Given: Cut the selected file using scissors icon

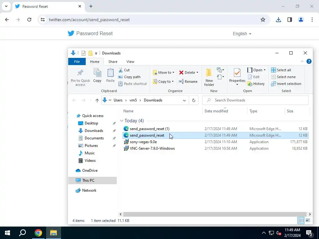Looking at the screenshot, I should (121, 70).
